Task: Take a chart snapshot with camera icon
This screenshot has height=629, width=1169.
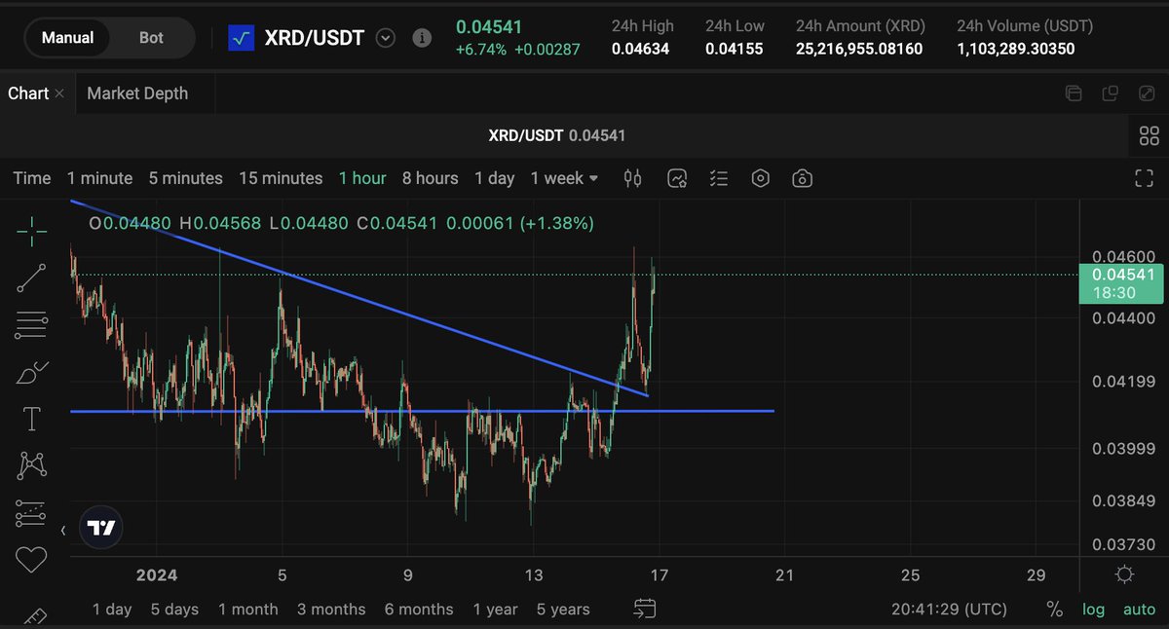Action: pyautogui.click(x=803, y=178)
